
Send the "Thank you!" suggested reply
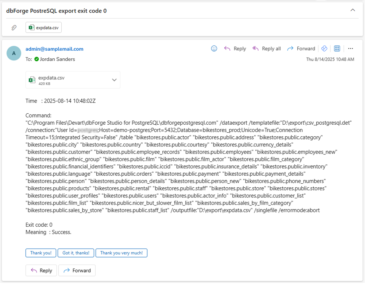point(41,253)
